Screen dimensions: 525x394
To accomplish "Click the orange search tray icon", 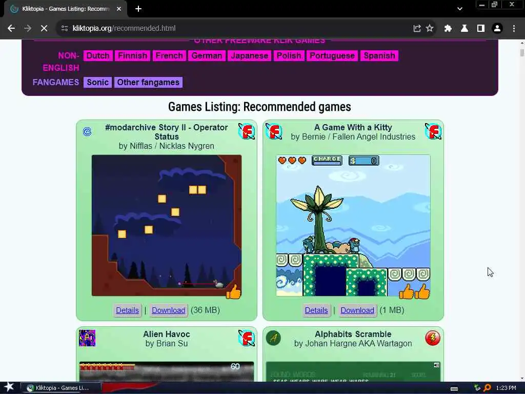I will point(487,388).
